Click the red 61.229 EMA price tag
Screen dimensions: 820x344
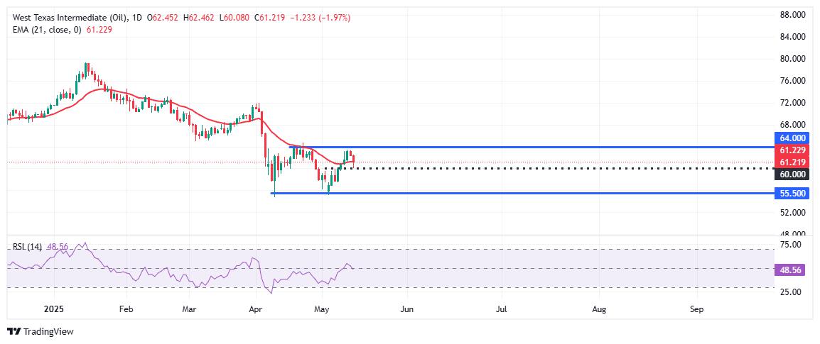pos(792,150)
